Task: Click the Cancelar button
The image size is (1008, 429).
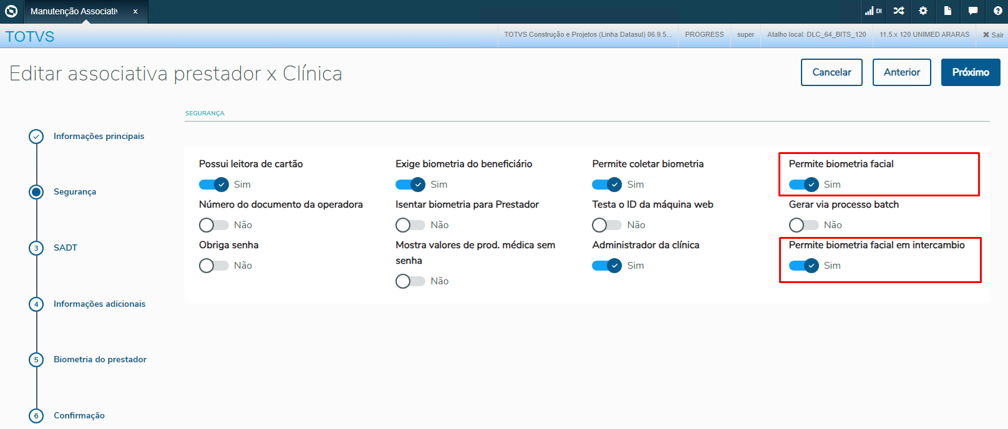Action: coord(831,72)
